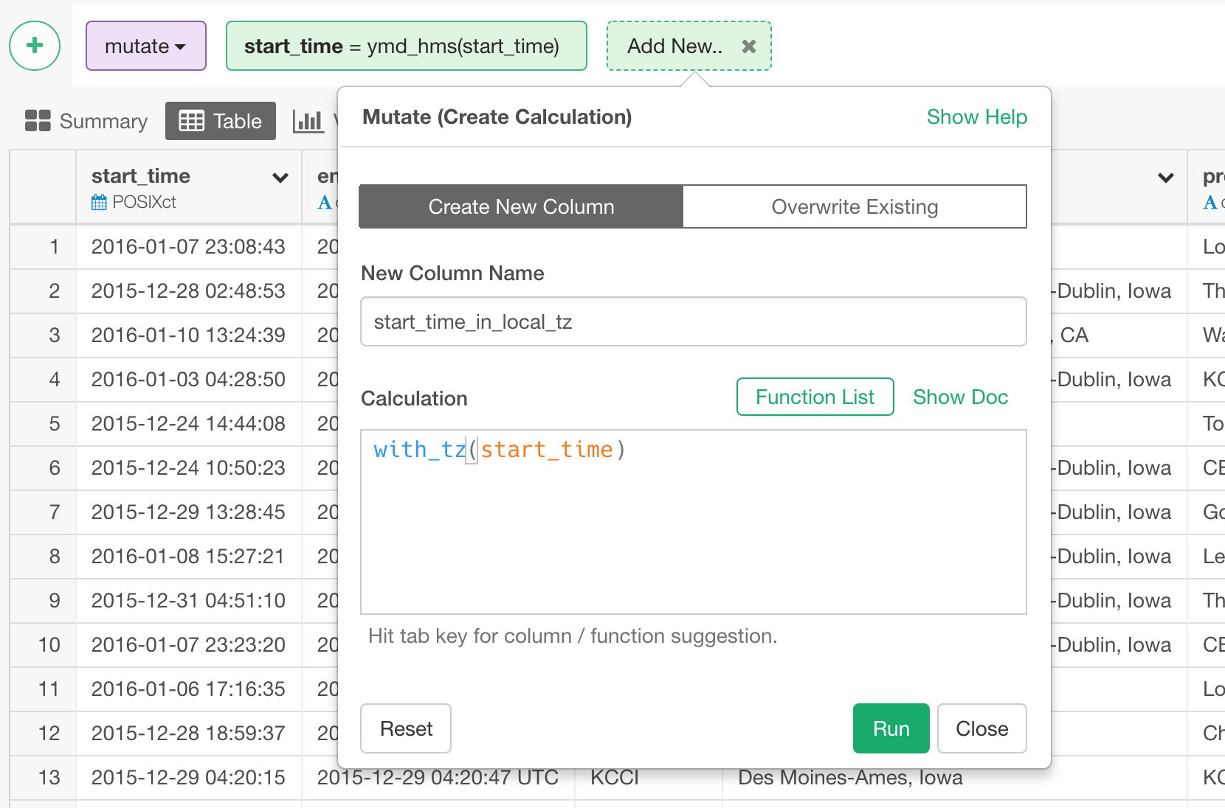The height and width of the screenshot is (808, 1225).
Task: Open the Function List
Action: point(815,397)
